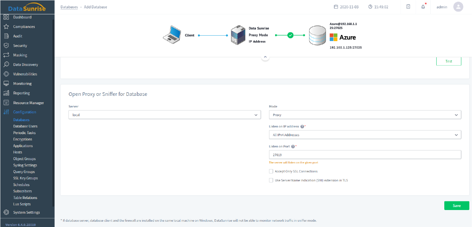Click the notification bell icon

(423, 7)
